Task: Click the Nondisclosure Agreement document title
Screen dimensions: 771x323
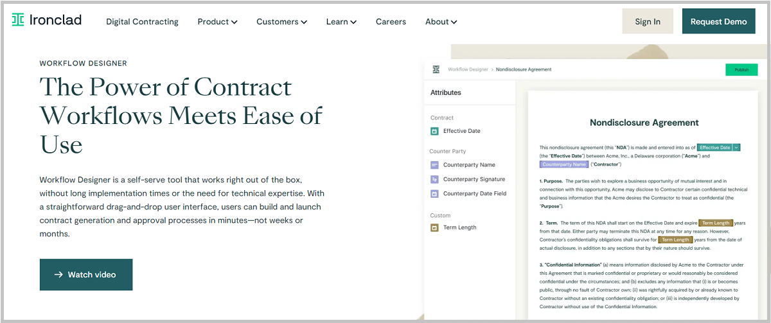Action: point(644,123)
